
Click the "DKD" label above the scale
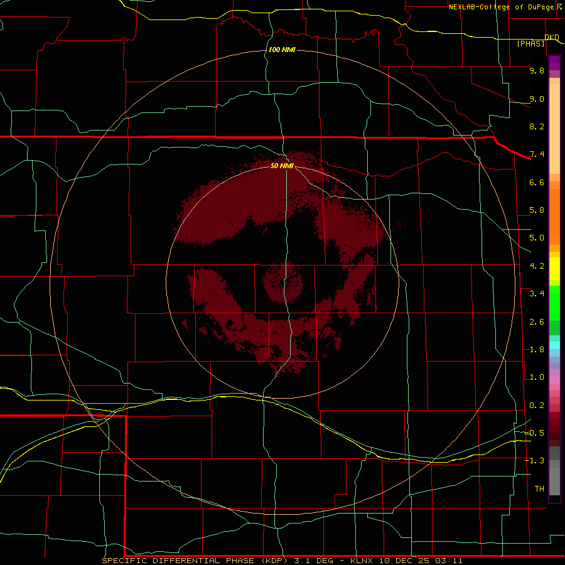click(552, 38)
